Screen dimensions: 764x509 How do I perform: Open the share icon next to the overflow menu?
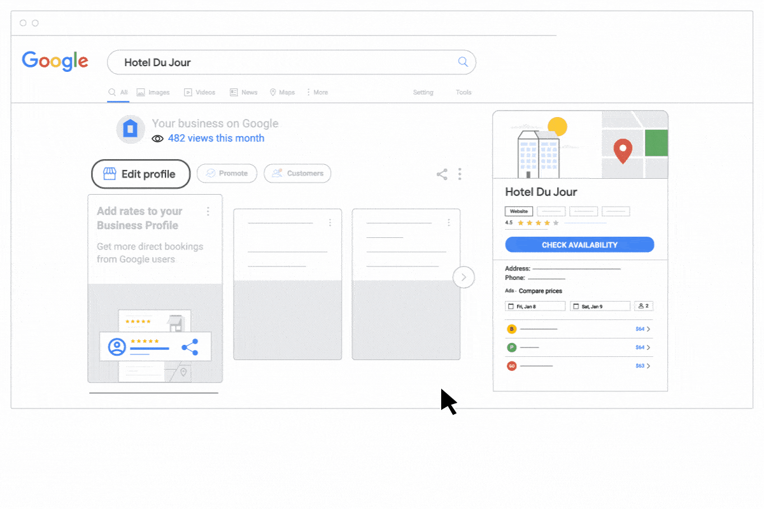pos(442,174)
